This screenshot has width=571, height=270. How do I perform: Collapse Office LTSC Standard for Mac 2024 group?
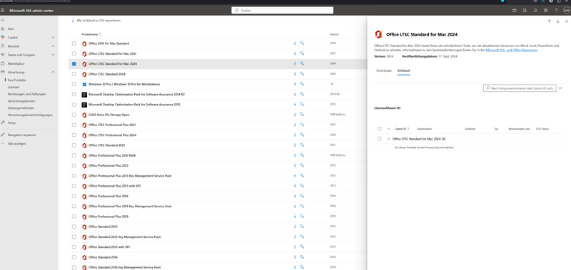(x=388, y=139)
